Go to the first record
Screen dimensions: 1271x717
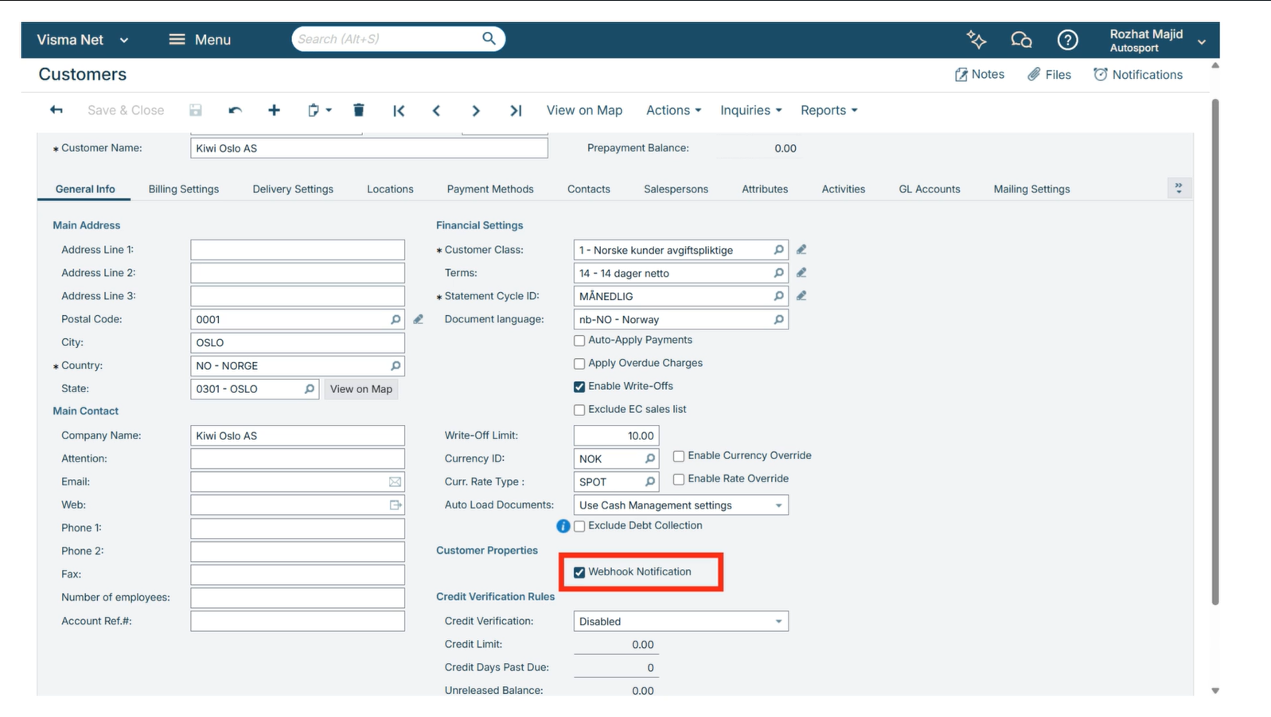click(x=399, y=111)
